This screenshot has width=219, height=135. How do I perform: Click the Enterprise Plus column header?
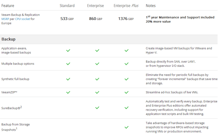(126, 6)
